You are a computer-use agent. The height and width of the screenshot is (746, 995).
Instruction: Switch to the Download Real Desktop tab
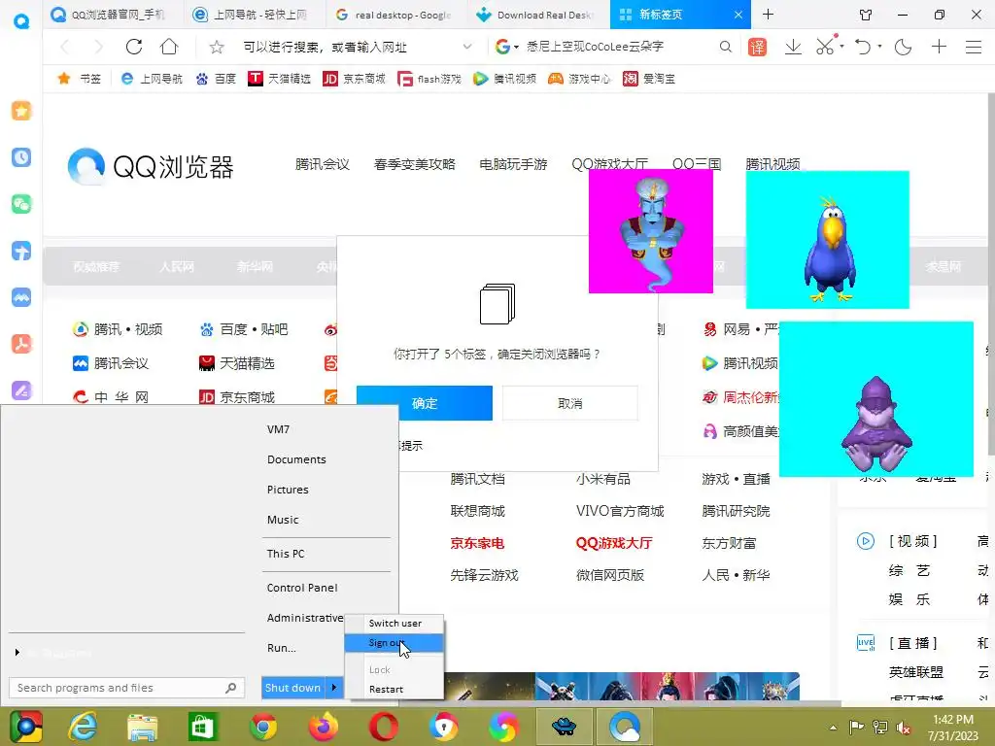[536, 15]
